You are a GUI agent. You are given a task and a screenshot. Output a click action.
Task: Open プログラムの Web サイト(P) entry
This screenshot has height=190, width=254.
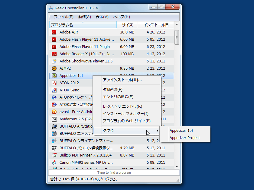point(126,121)
